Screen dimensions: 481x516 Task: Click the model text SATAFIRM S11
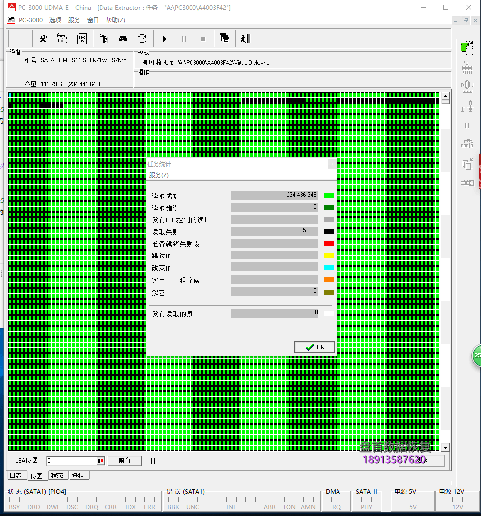pos(86,60)
